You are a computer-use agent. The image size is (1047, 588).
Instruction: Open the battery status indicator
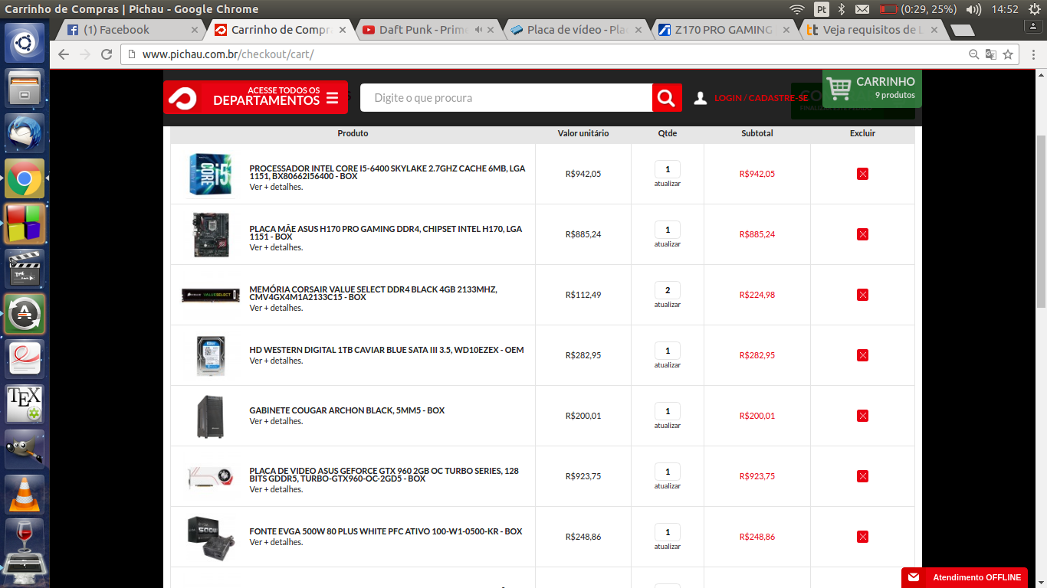(918, 9)
